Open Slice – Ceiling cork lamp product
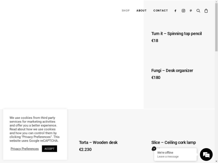 (x=174, y=142)
